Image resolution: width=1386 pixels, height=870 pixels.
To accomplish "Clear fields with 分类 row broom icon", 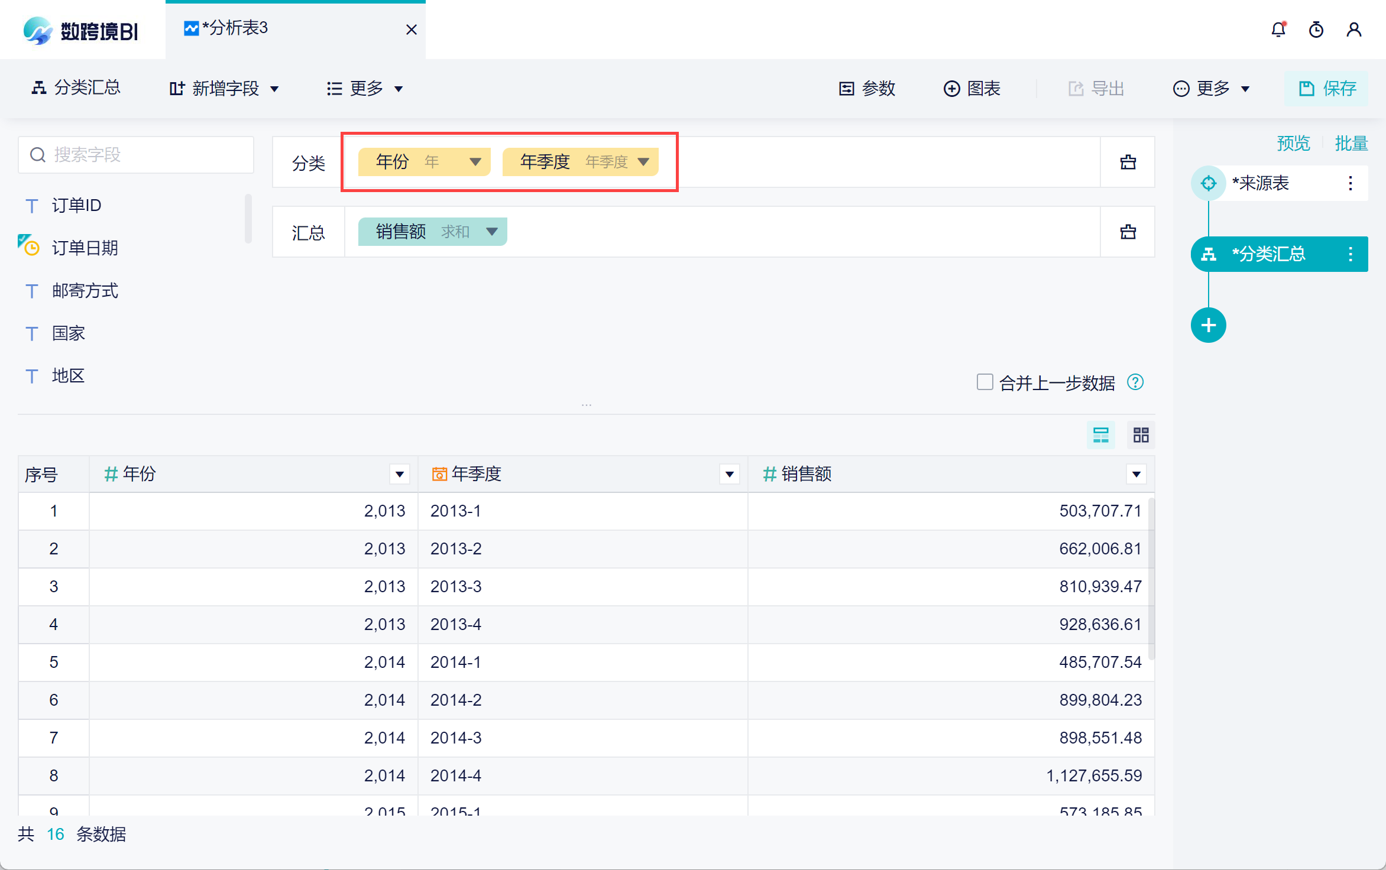I will 1128,162.
